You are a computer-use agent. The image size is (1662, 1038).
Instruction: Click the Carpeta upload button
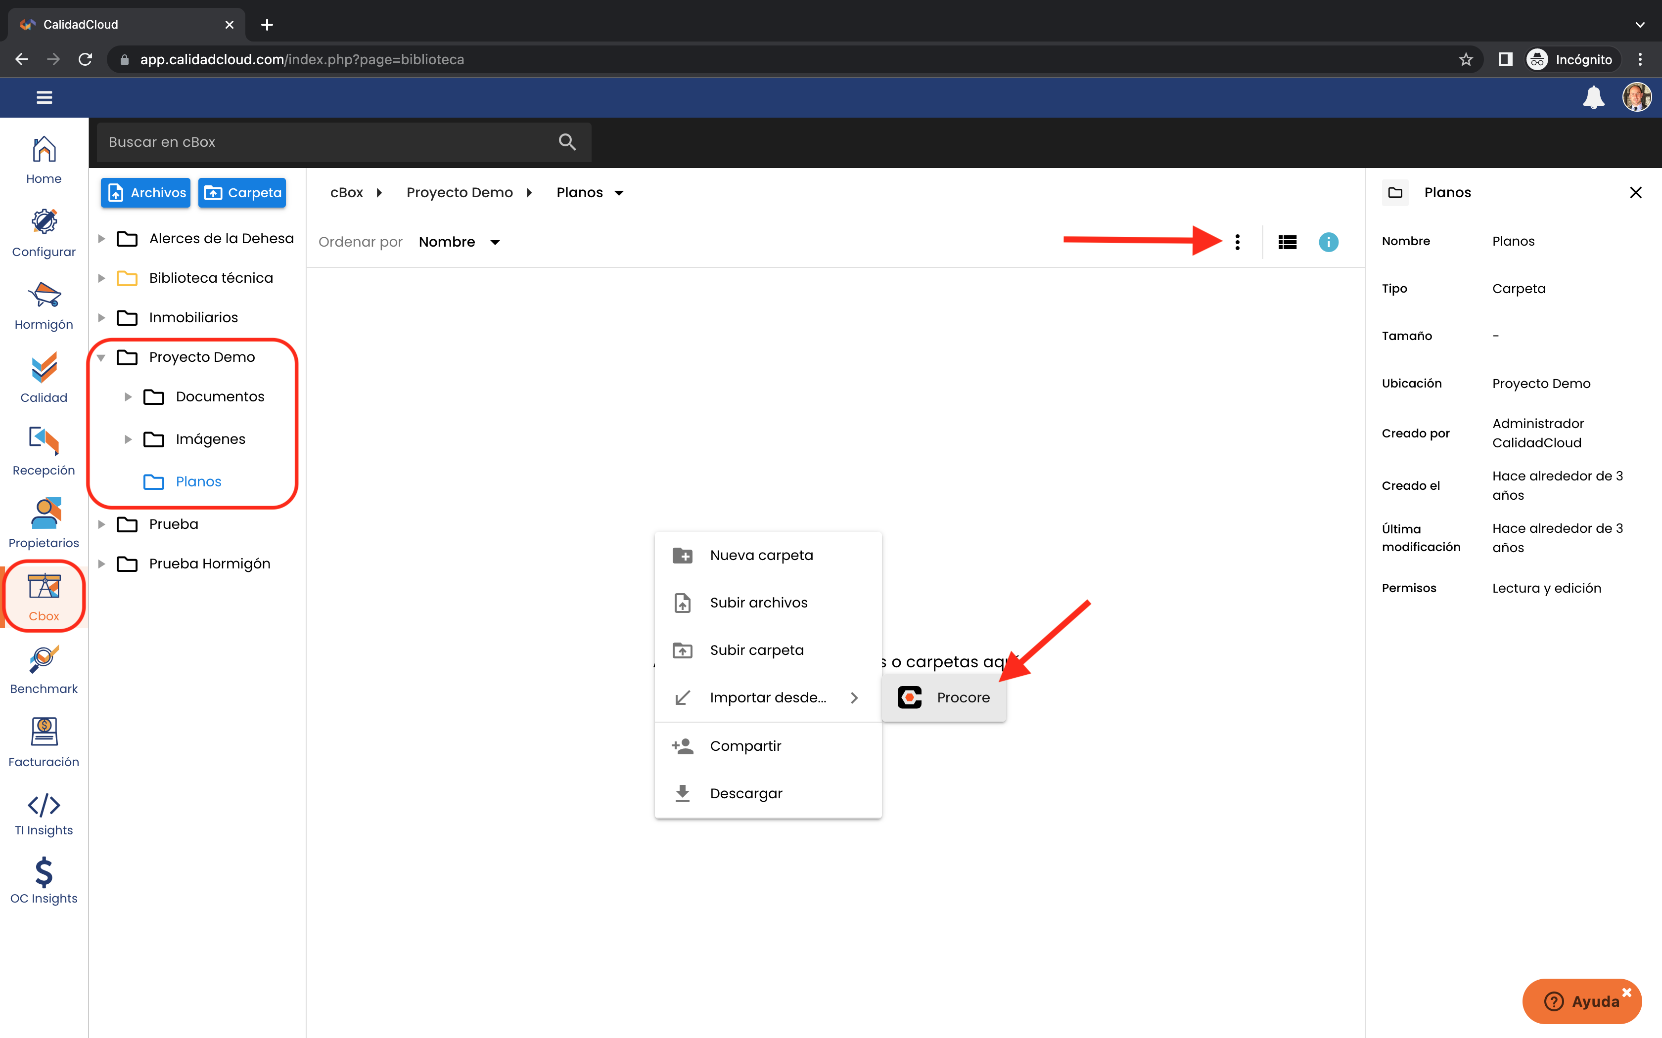242,193
